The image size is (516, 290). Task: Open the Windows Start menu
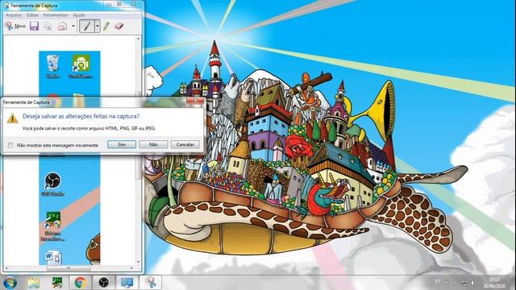point(10,283)
